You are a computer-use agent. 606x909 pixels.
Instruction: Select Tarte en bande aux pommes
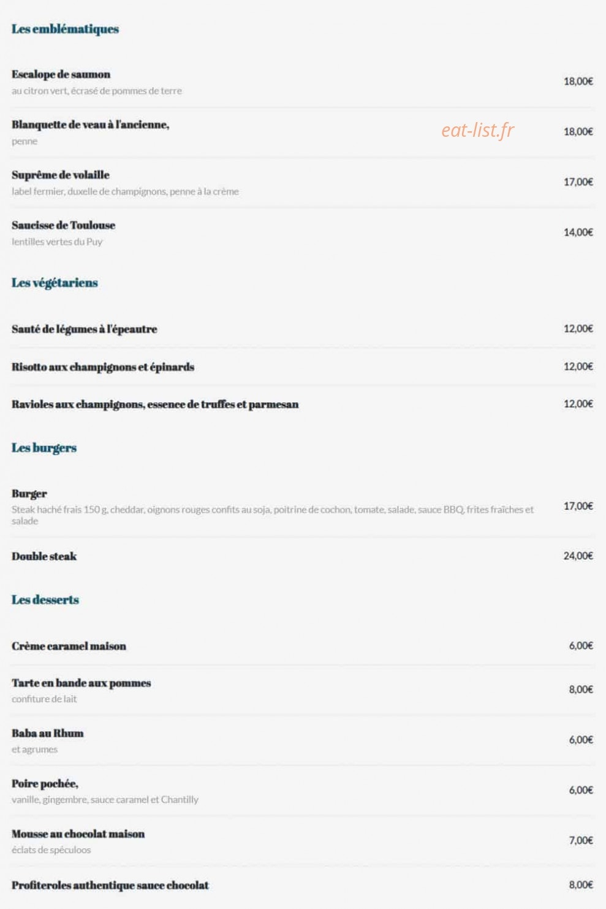(81, 683)
